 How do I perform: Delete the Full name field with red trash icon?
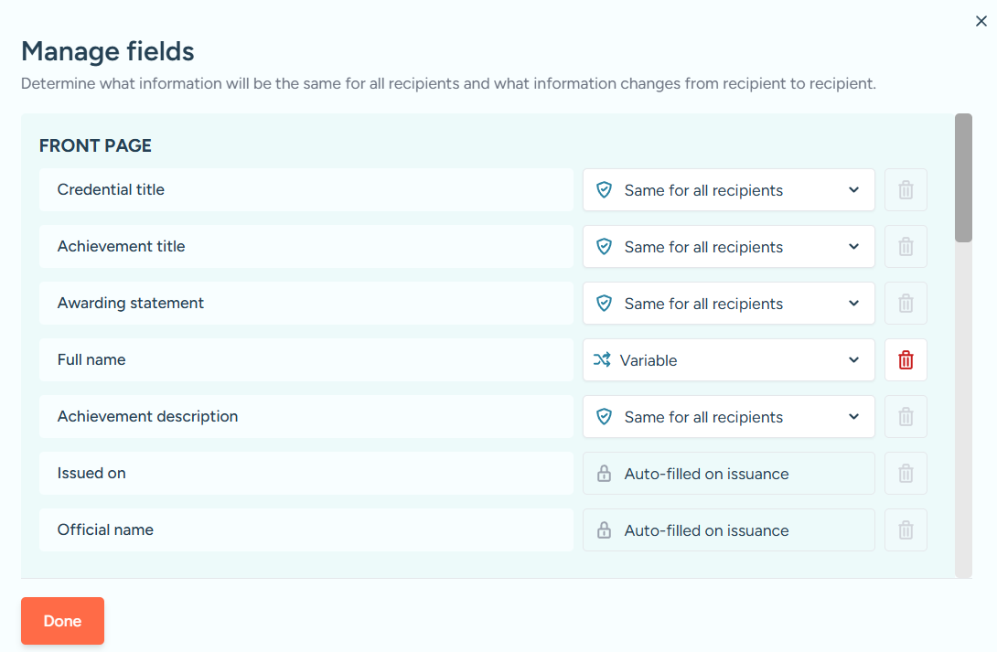[906, 360]
